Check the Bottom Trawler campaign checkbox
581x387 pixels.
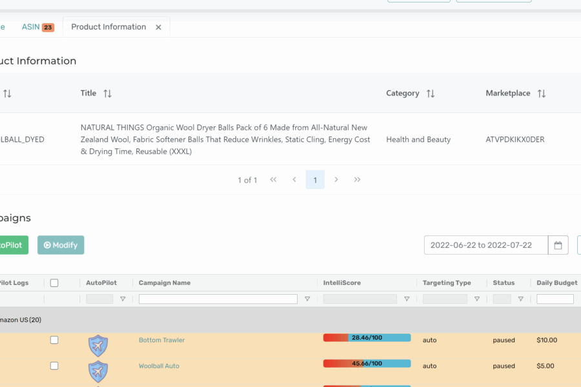coord(54,340)
